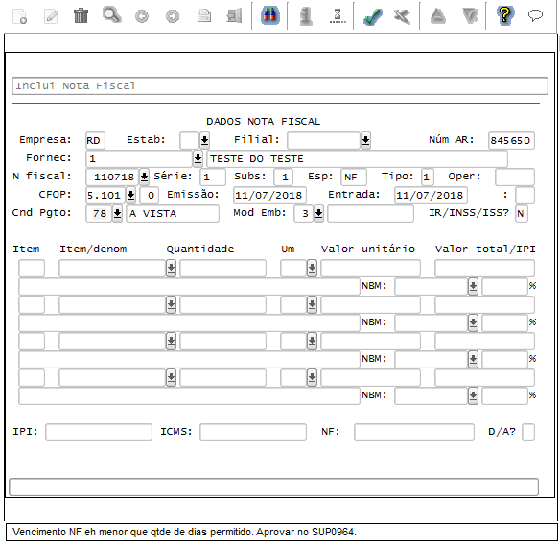Click the Cnd Pgto code field 78
The image size is (560, 546).
point(99,214)
